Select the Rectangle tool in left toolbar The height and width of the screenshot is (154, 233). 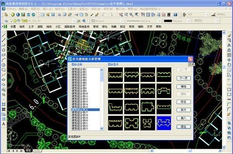4,55
